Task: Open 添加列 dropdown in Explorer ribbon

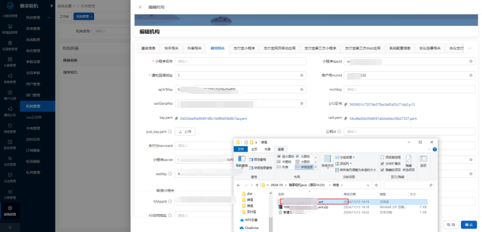Action: (343, 163)
